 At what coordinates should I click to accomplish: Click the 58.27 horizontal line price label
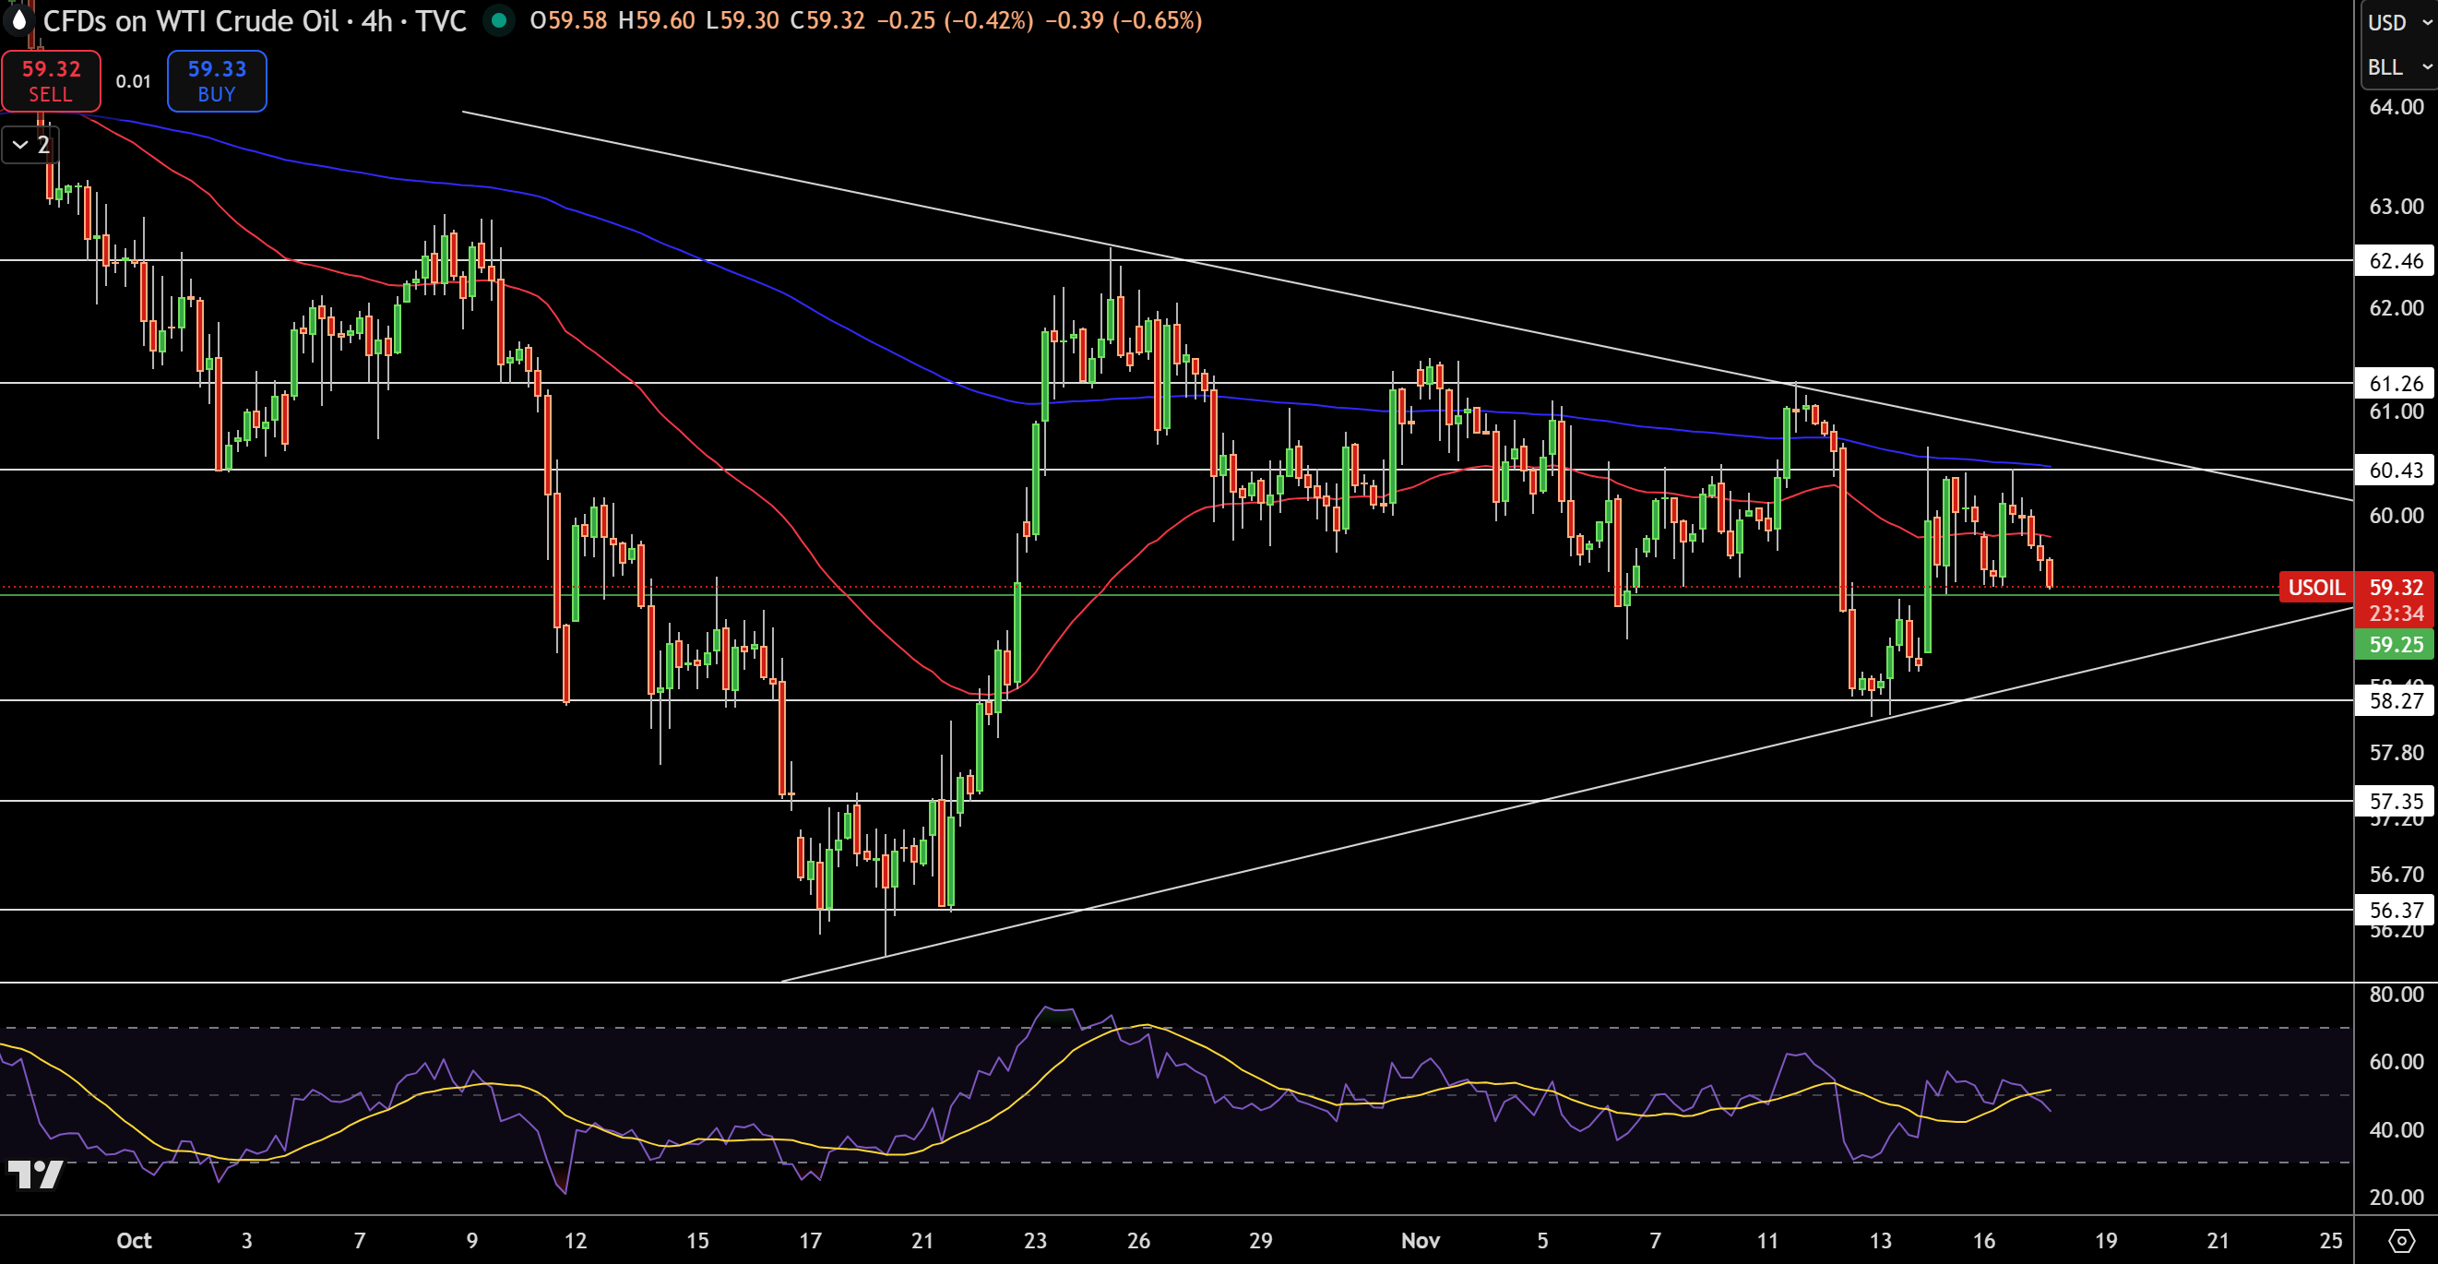(x=2395, y=700)
